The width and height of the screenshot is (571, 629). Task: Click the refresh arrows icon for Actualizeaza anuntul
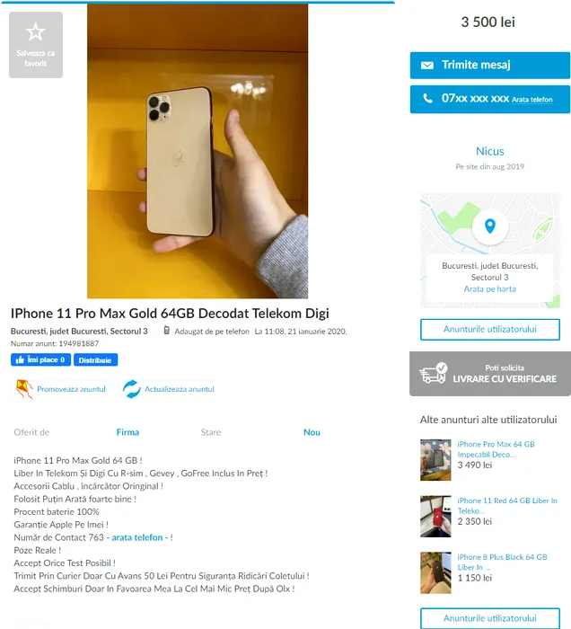(x=132, y=389)
